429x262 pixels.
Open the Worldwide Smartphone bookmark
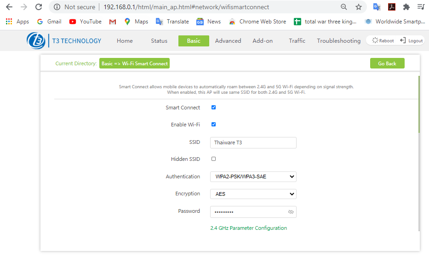(x=395, y=22)
